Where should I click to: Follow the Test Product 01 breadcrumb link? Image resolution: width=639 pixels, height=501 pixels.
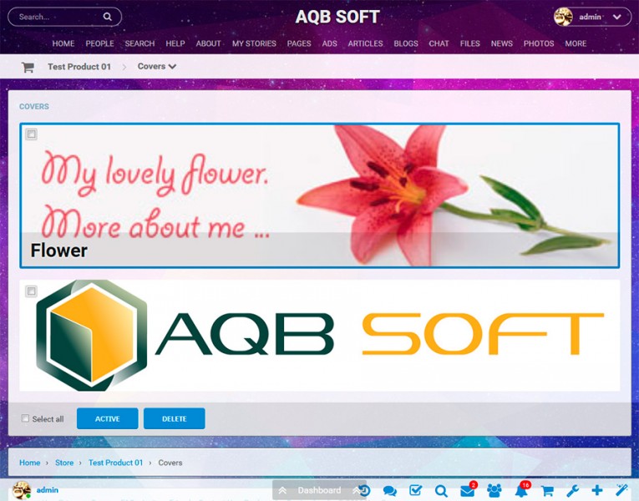(x=116, y=463)
